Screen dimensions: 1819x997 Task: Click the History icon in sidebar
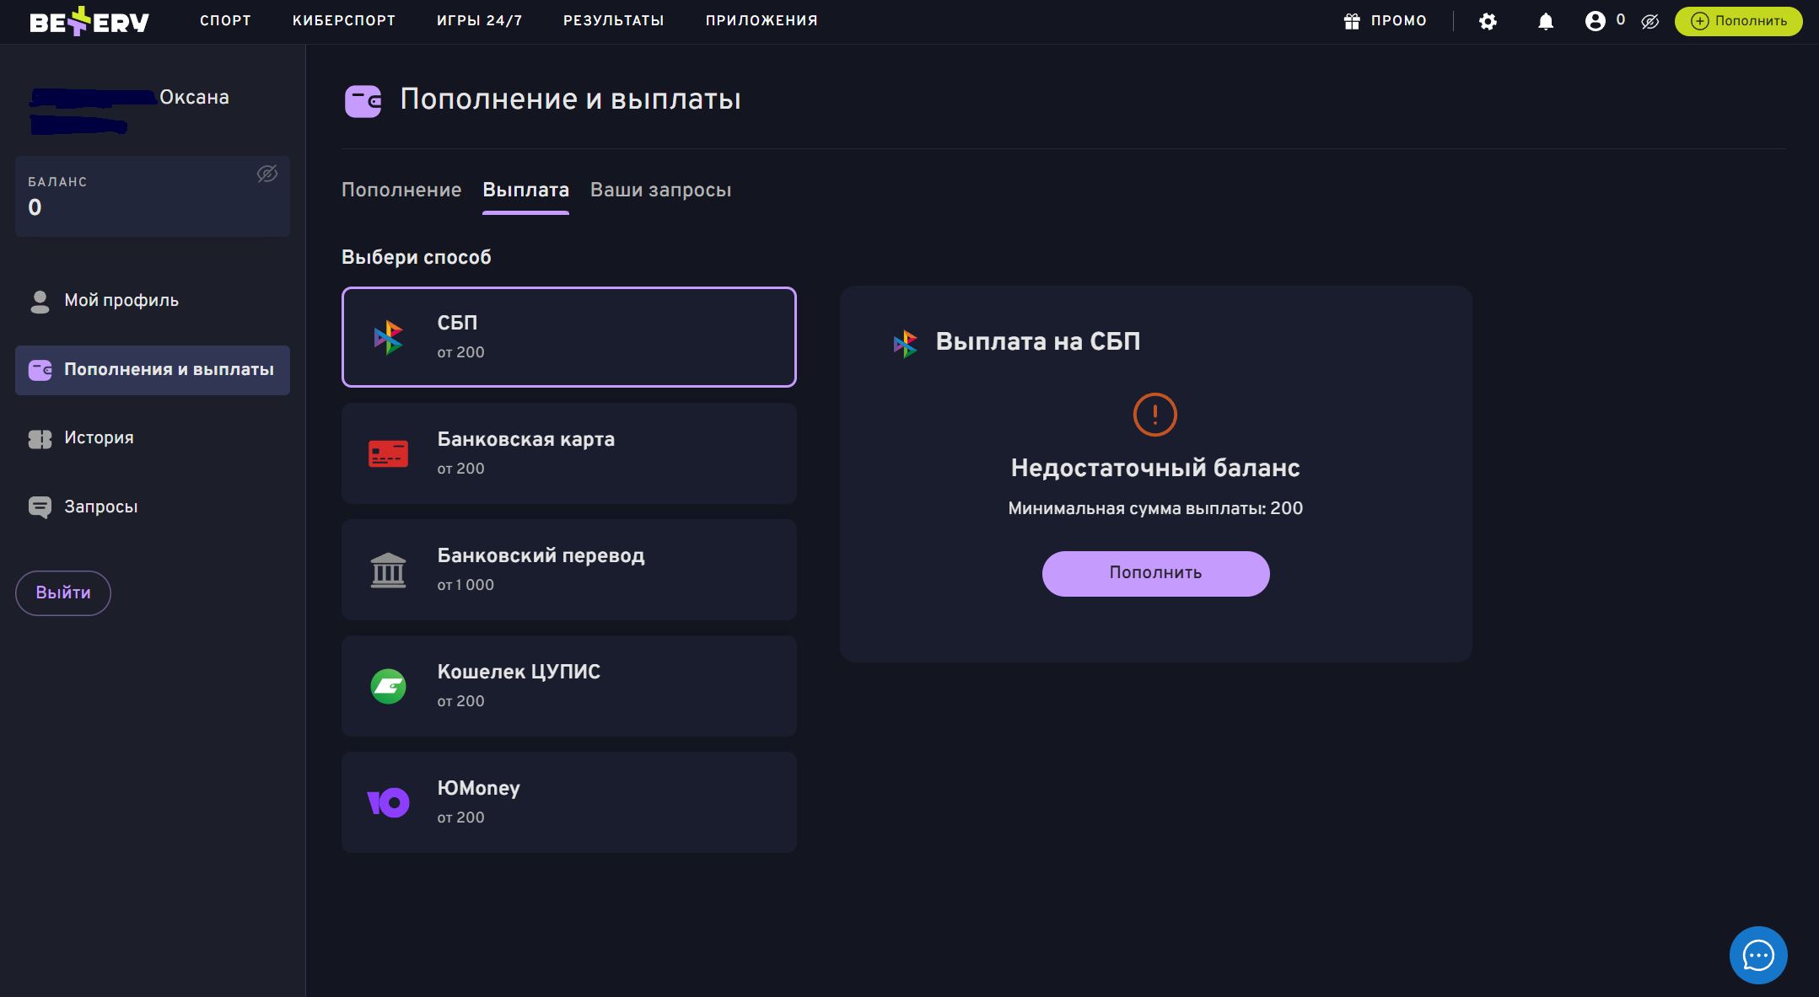point(40,439)
